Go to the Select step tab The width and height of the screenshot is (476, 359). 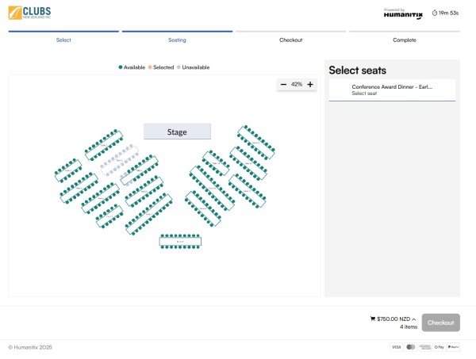63,40
